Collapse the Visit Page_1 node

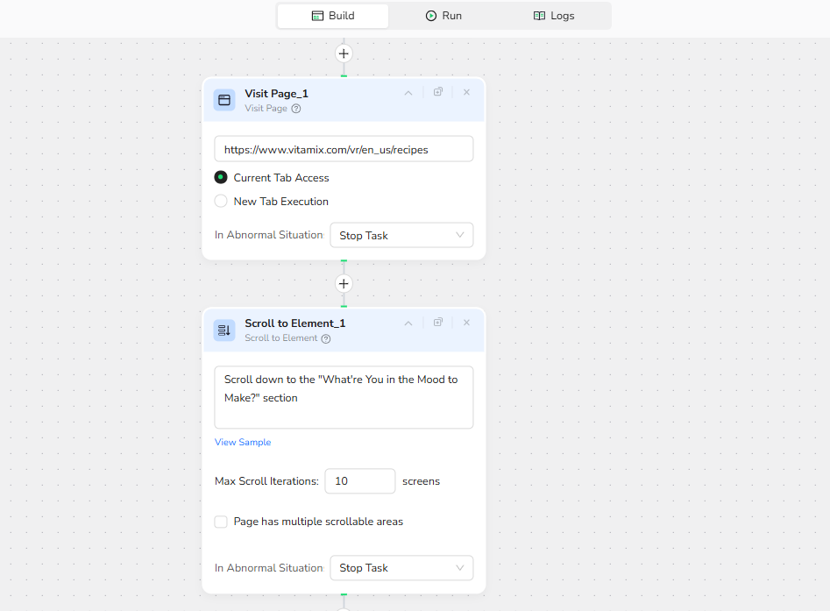(x=408, y=93)
